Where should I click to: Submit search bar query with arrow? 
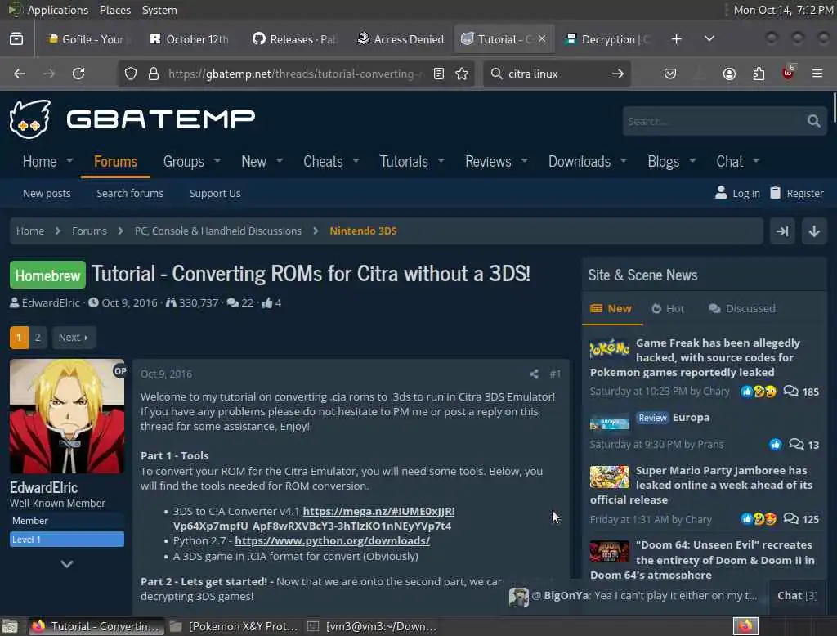[x=618, y=74]
